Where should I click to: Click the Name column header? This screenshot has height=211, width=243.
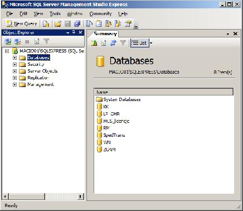click(164, 92)
